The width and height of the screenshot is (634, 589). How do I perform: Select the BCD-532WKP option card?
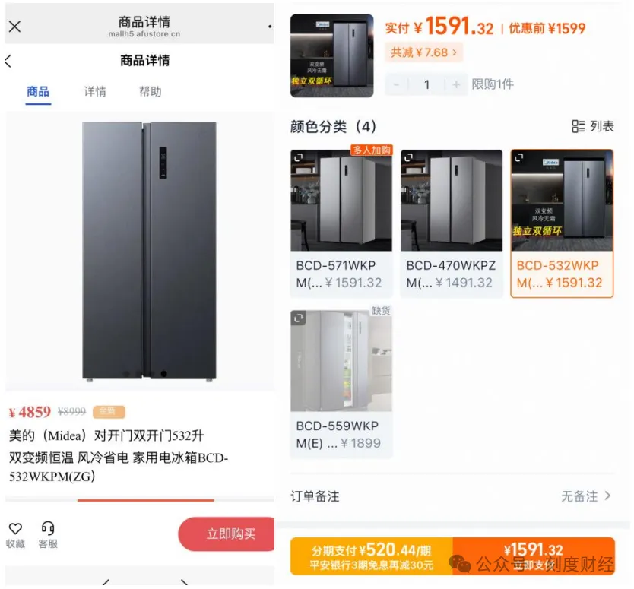click(x=562, y=223)
